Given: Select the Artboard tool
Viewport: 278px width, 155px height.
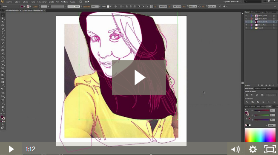Looking at the screenshot, I should pyautogui.click(x=3, y=100).
